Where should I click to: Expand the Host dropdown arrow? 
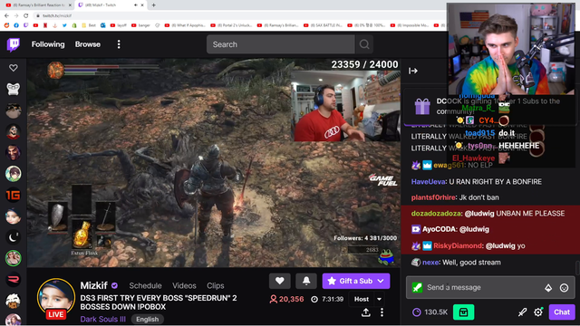pos(379,299)
